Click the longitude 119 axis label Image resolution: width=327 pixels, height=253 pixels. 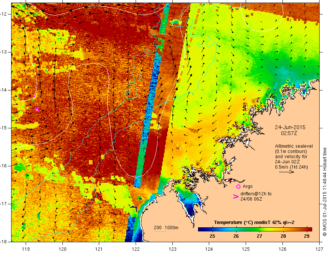coord(26,249)
